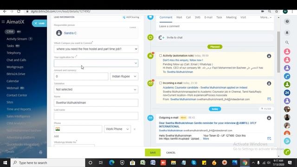Open Excel from the taskbar
Screen dimensions: 297x167
click(142, 163)
